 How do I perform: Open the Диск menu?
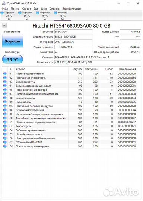[x=44, y=9]
